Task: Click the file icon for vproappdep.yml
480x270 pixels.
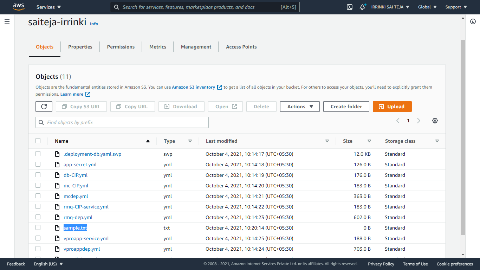Action: pyautogui.click(x=57, y=249)
